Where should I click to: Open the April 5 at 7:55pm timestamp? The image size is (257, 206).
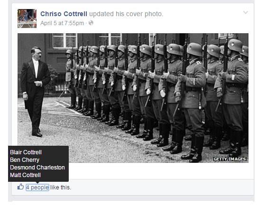62,23
